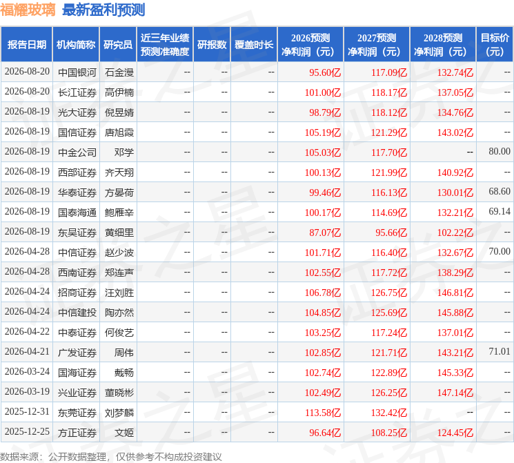
Task: Click the 研究员 column header
Action: pos(118,44)
